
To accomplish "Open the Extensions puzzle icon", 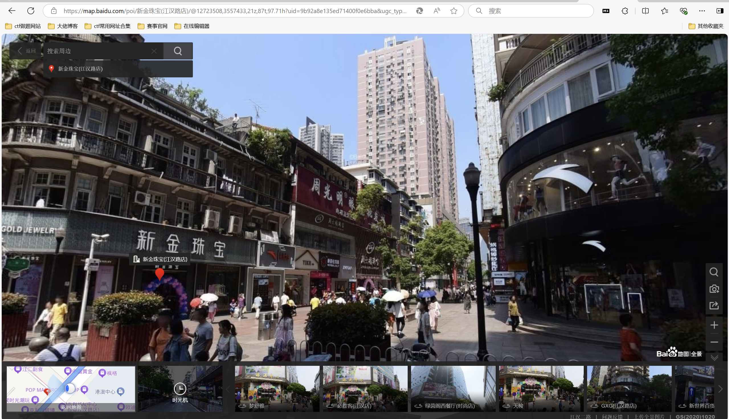I will pos(625,11).
